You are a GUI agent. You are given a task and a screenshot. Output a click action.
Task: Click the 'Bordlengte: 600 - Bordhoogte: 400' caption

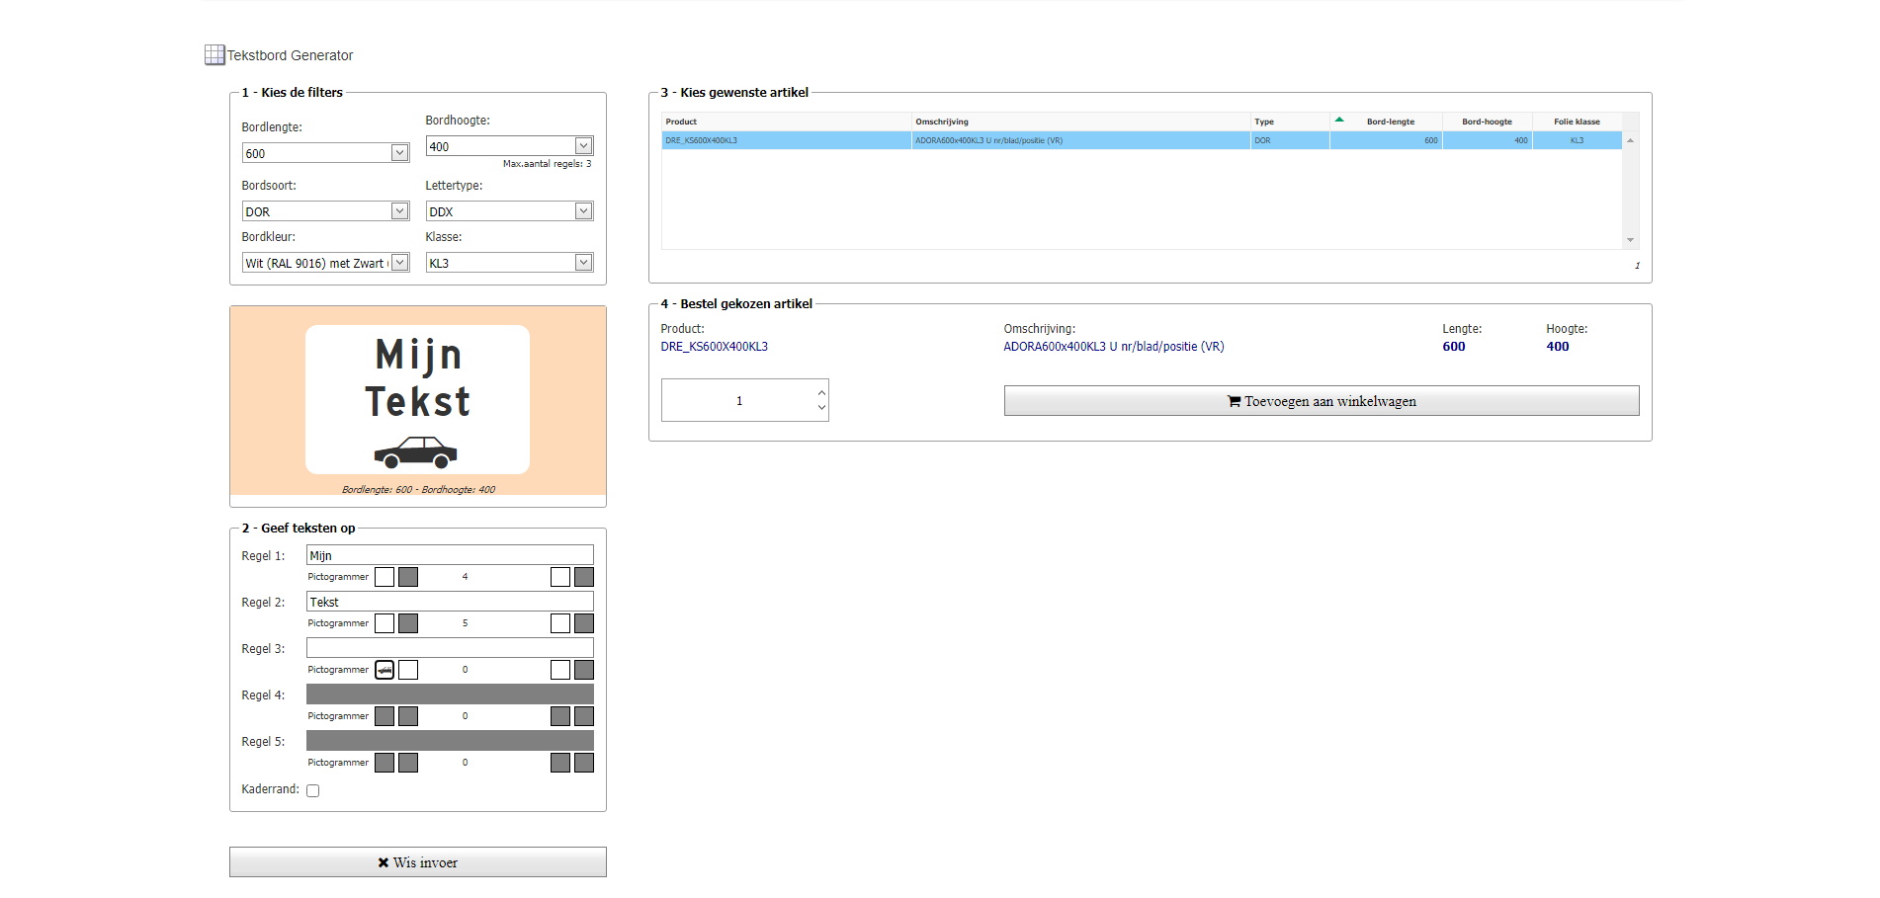418,490
